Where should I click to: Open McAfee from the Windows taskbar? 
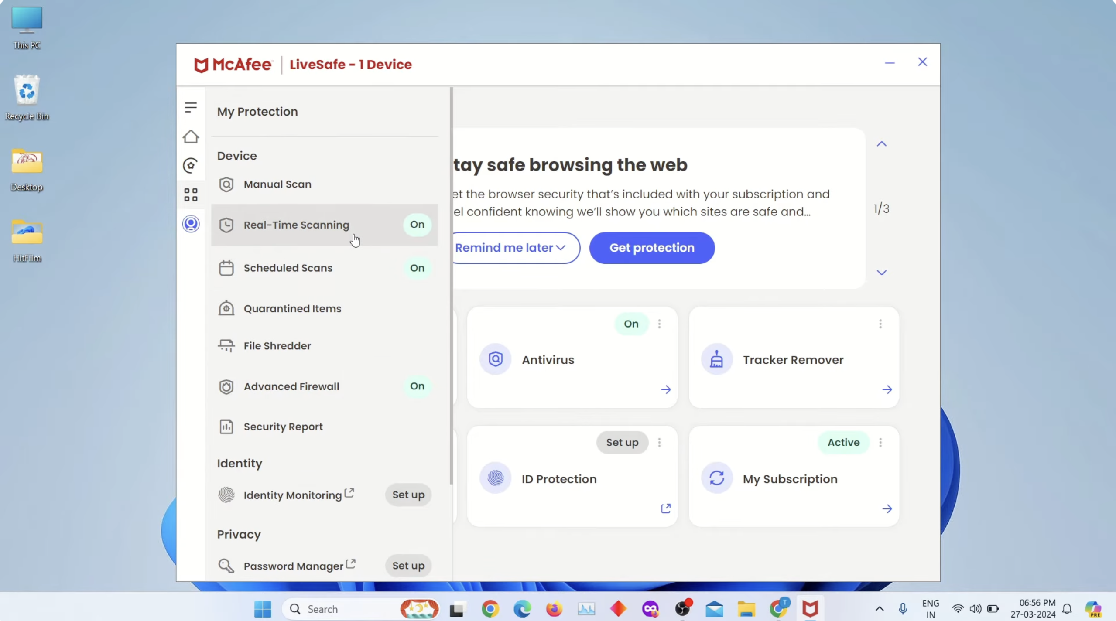(810, 609)
